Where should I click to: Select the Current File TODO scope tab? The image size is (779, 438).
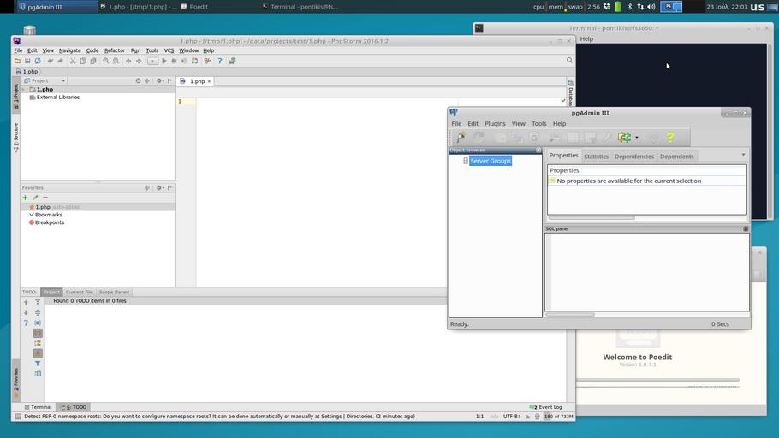(x=80, y=292)
